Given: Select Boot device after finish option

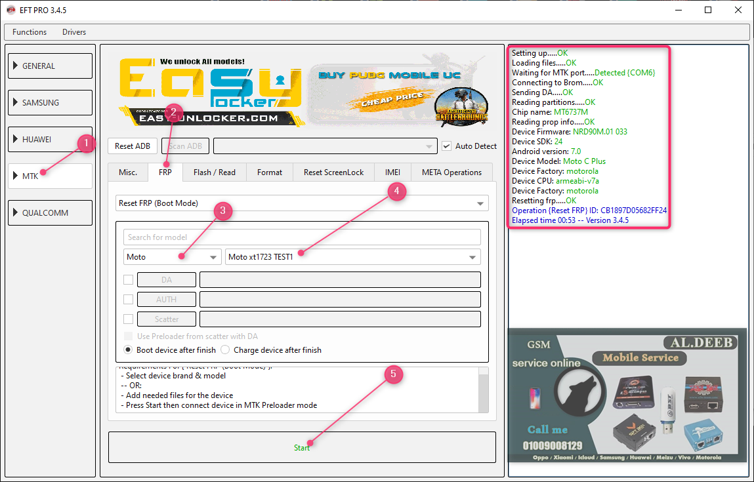Looking at the screenshot, I should 128,350.
